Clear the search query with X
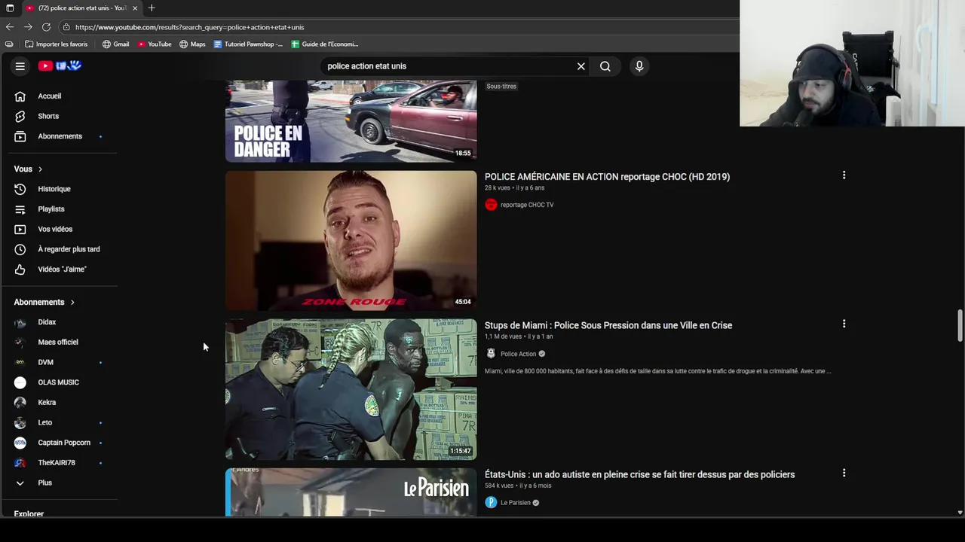Viewport: 965px width, 542px height. (581, 66)
